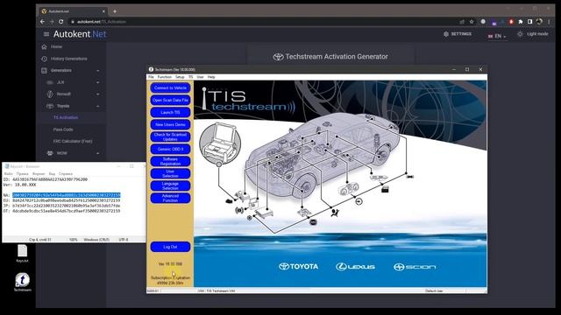Screen dimensions: 561x315
Task: Click the share icon in address bar
Action: [x=462, y=22]
